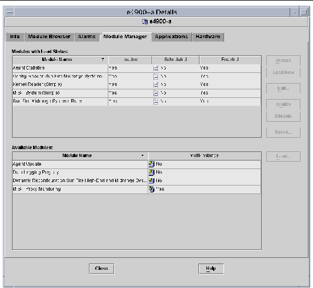
Task: Open the Module Browser tab
Action: tap(49, 36)
